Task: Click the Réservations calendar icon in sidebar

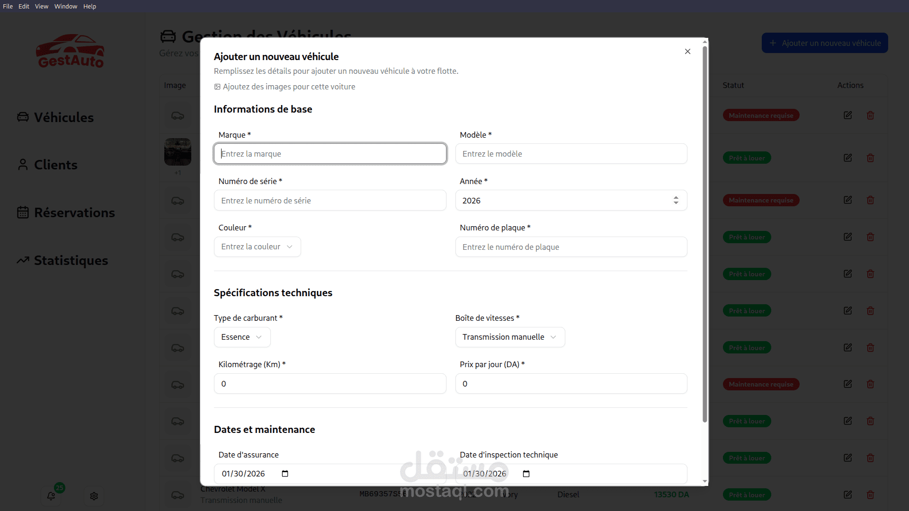Action: (x=23, y=212)
